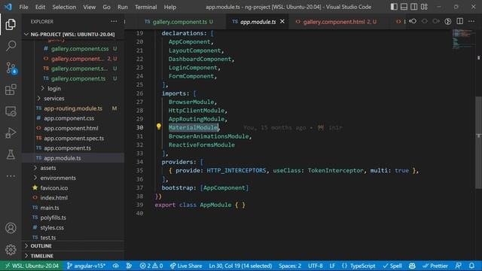Open app.component.spec.ts file
Viewport: 482px width, 271px height.
click(x=73, y=139)
